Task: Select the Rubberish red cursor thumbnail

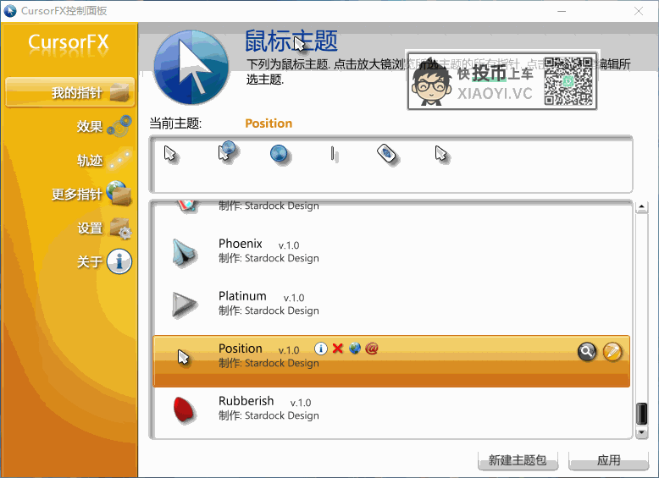Action: pyautogui.click(x=184, y=409)
